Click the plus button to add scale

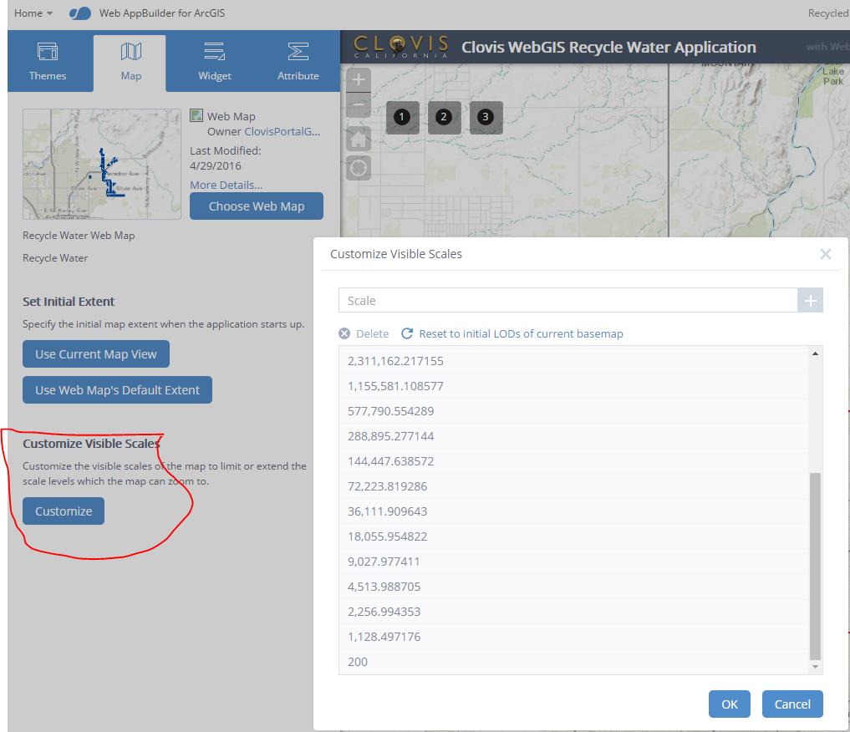810,300
